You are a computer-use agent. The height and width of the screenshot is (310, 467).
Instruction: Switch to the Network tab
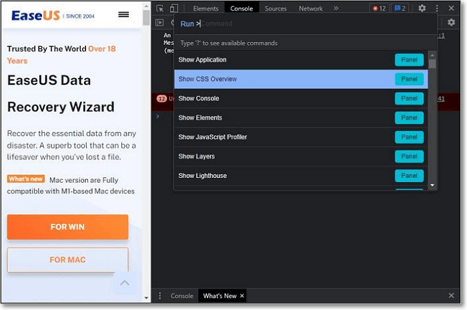point(311,9)
